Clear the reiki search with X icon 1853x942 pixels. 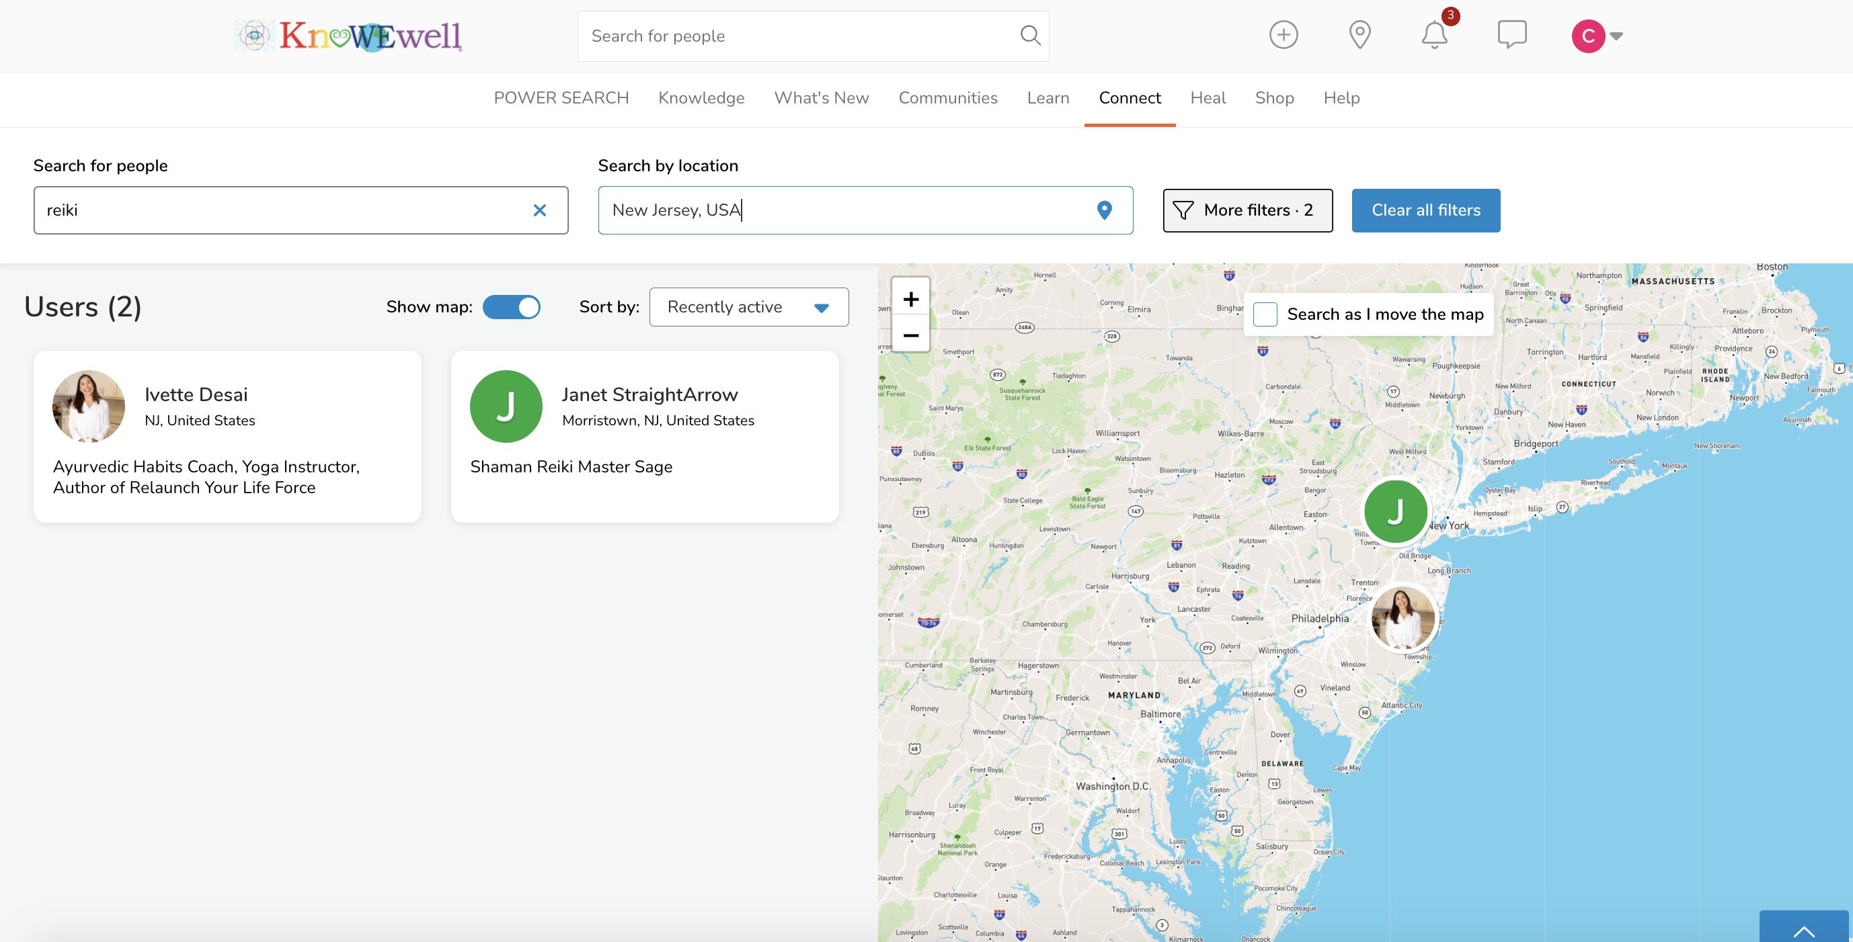click(x=539, y=210)
